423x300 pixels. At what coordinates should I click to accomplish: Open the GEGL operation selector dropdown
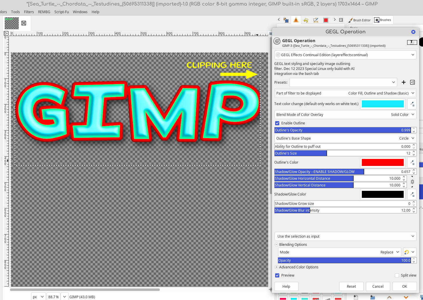click(x=345, y=55)
